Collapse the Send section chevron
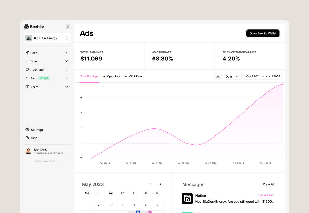The width and height of the screenshot is (309, 213). (67, 53)
